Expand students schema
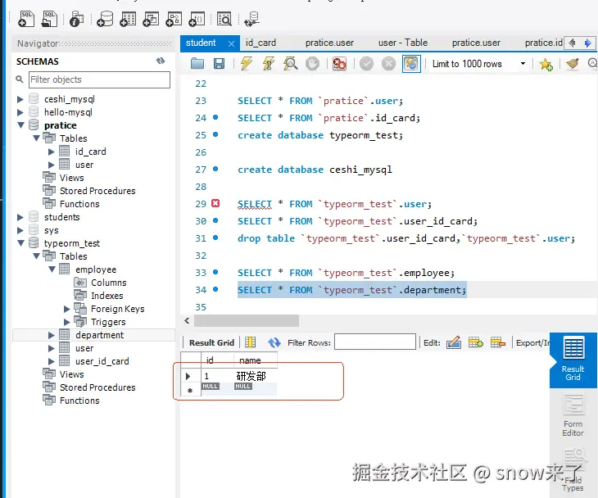 point(20,217)
